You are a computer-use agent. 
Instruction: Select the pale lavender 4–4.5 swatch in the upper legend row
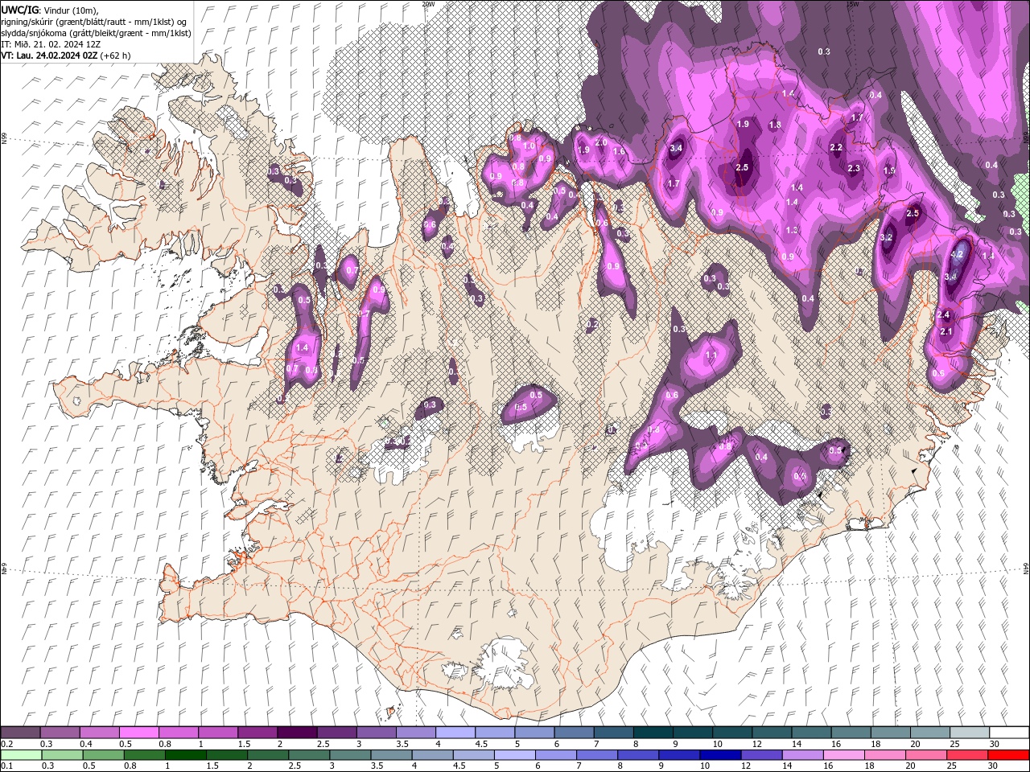point(455,733)
